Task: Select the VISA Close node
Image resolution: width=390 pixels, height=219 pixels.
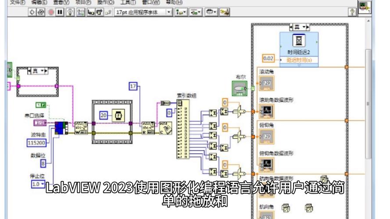Action: [165, 128]
